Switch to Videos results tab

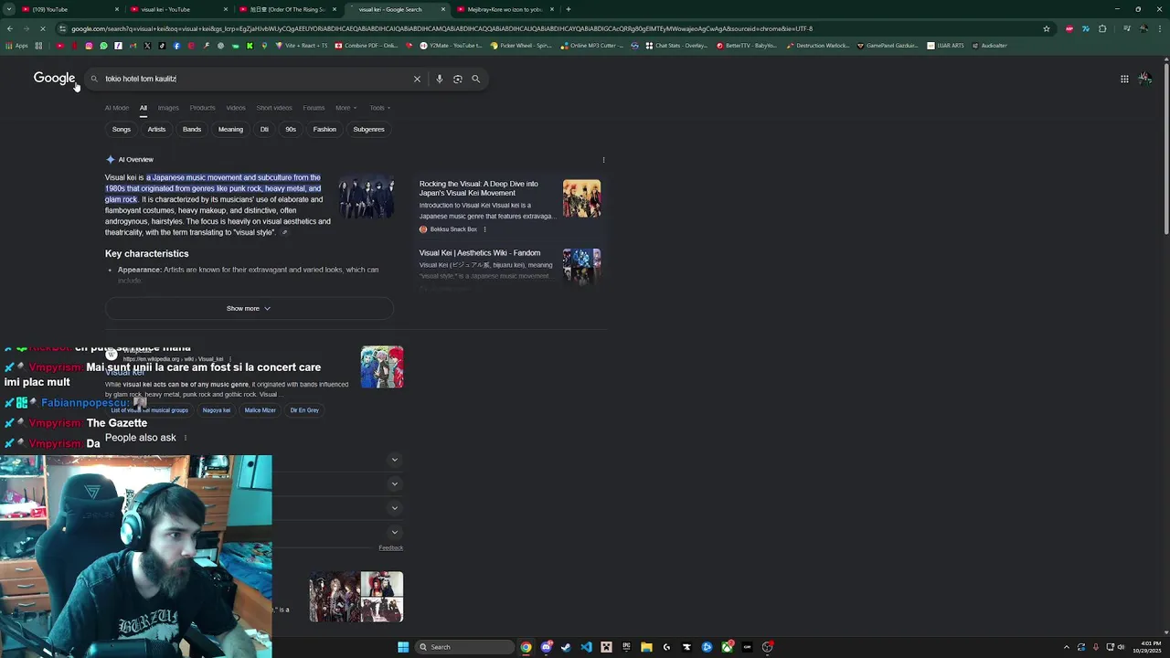point(236,108)
